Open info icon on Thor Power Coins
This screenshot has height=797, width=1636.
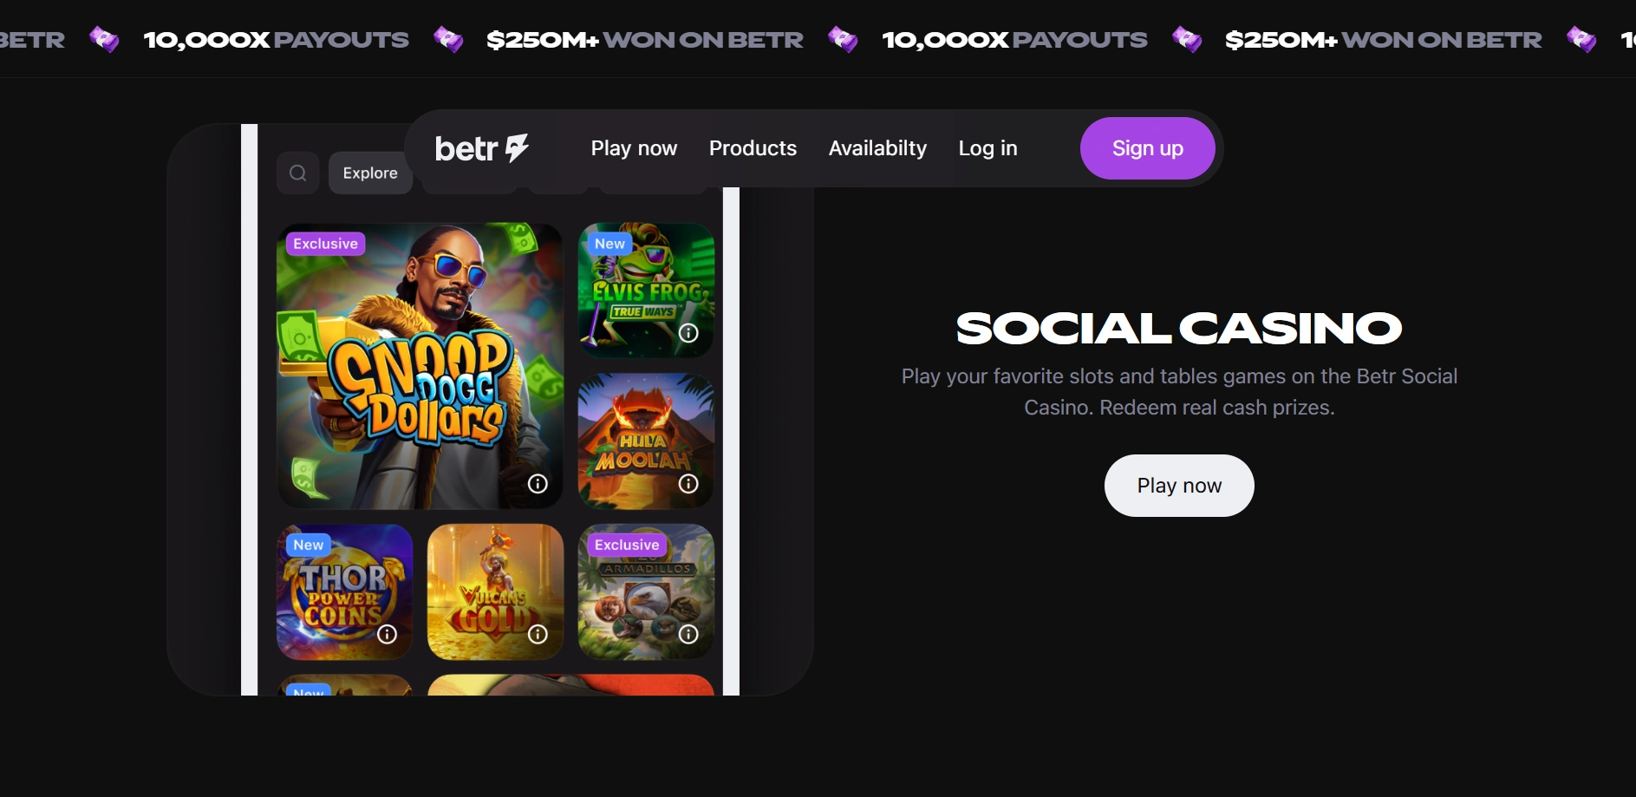coord(387,634)
